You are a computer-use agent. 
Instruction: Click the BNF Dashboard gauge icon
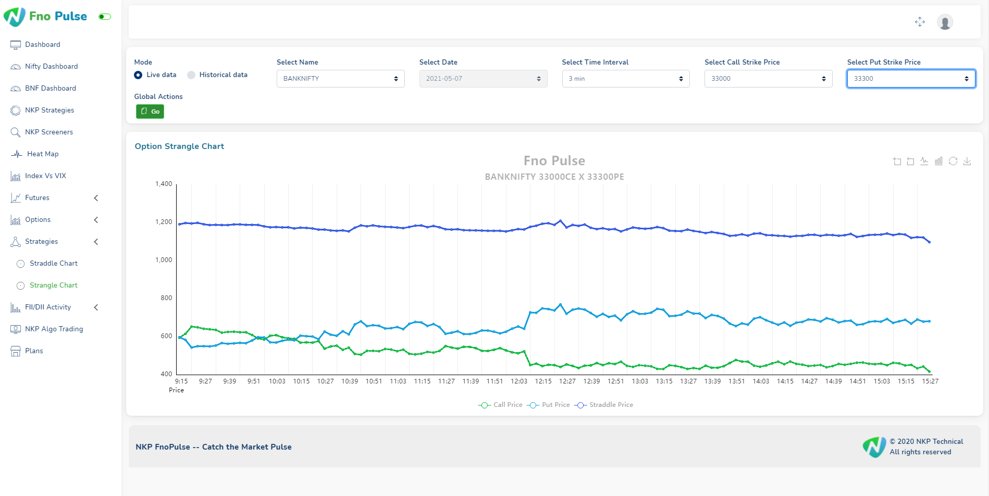coord(16,89)
